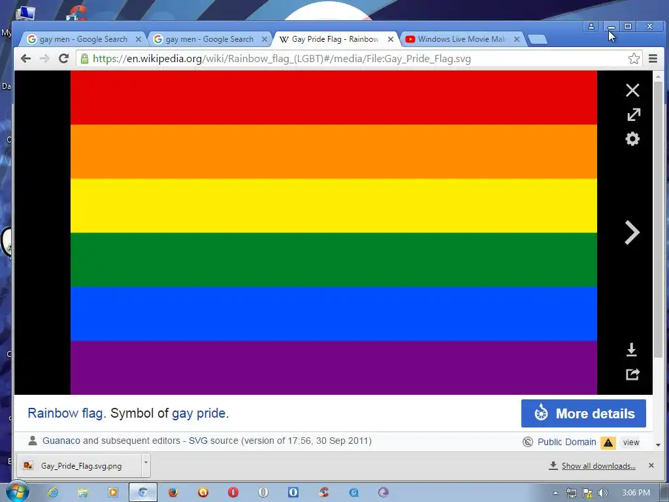Screen dimensions: 669x502
Task: Open the author person icon
Action: [33, 441]
